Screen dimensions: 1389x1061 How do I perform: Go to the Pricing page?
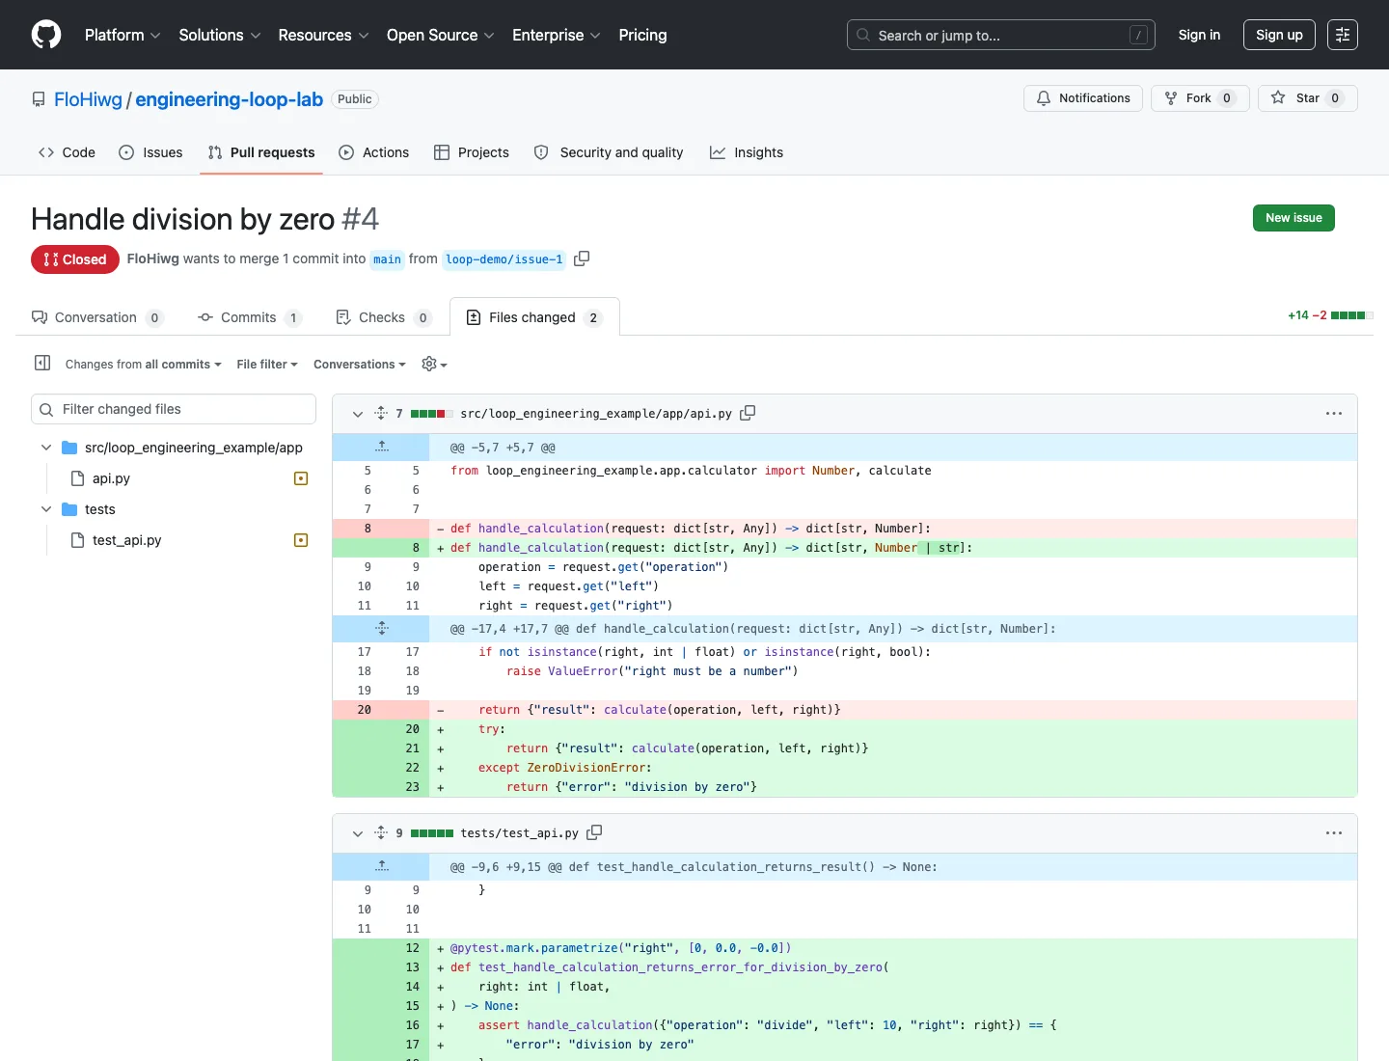tap(642, 35)
